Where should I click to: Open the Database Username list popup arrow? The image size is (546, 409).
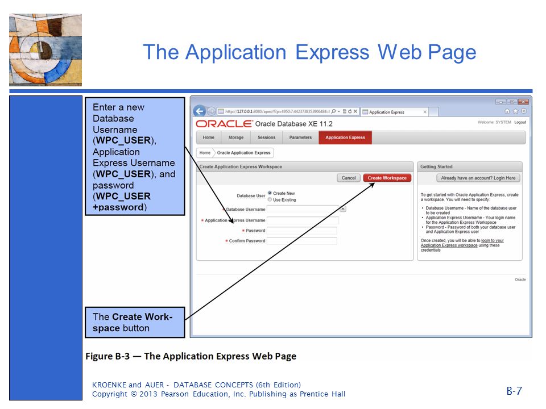343,209
